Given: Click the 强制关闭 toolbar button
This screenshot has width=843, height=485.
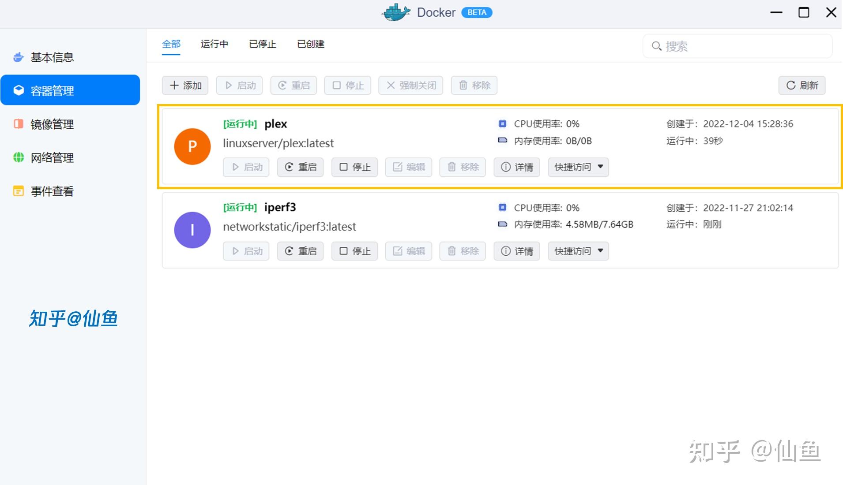Looking at the screenshot, I should [x=411, y=85].
